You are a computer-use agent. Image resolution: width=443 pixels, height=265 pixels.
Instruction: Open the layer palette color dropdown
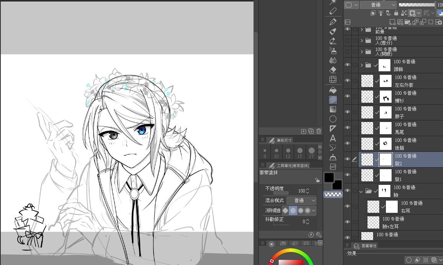pos(352,5)
